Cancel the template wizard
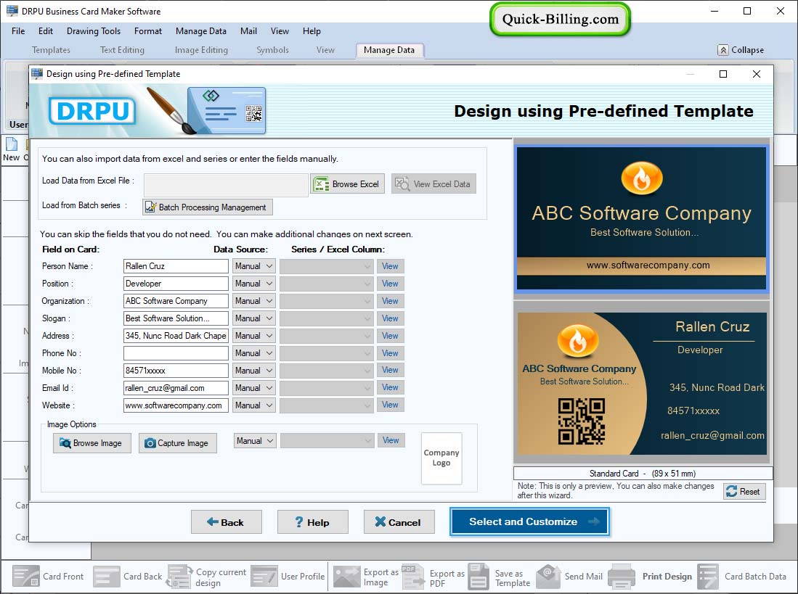798x594 pixels. click(x=399, y=522)
